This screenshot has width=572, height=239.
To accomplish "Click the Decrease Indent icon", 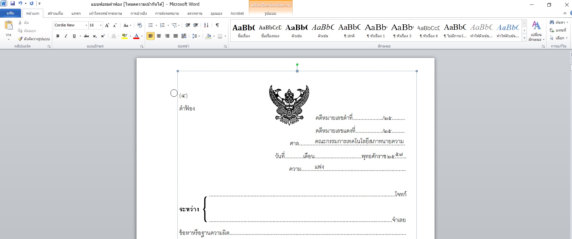I will [188, 25].
